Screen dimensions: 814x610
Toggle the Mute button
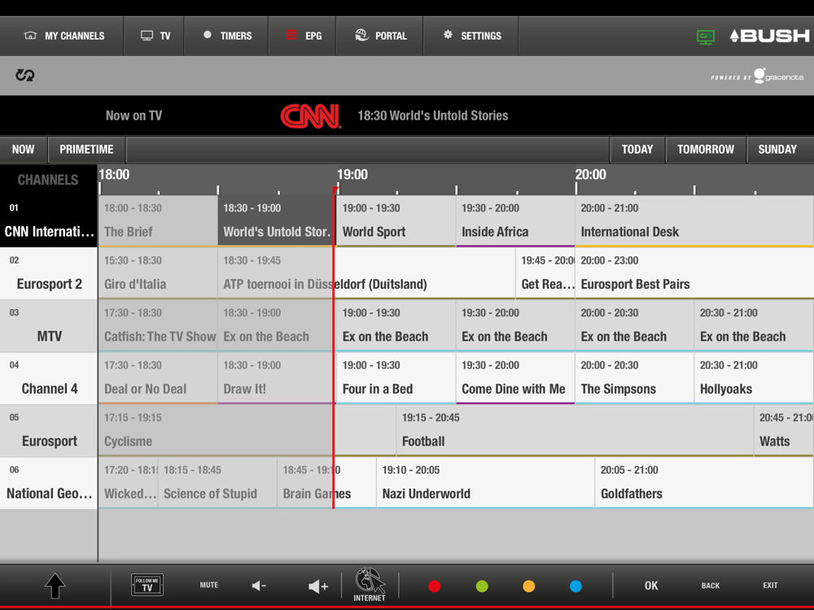209,585
